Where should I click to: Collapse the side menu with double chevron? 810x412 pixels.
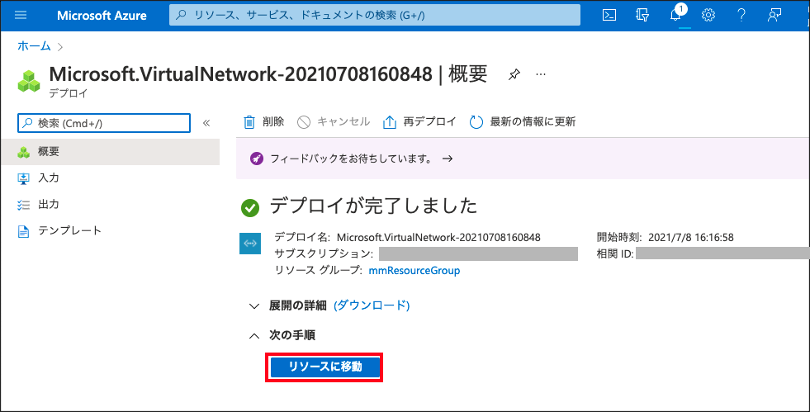[x=206, y=123]
